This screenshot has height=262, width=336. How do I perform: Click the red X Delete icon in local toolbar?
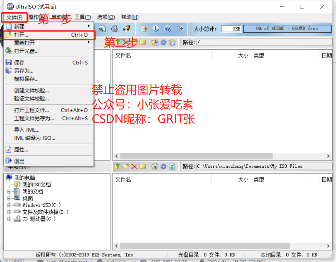pos(134,166)
